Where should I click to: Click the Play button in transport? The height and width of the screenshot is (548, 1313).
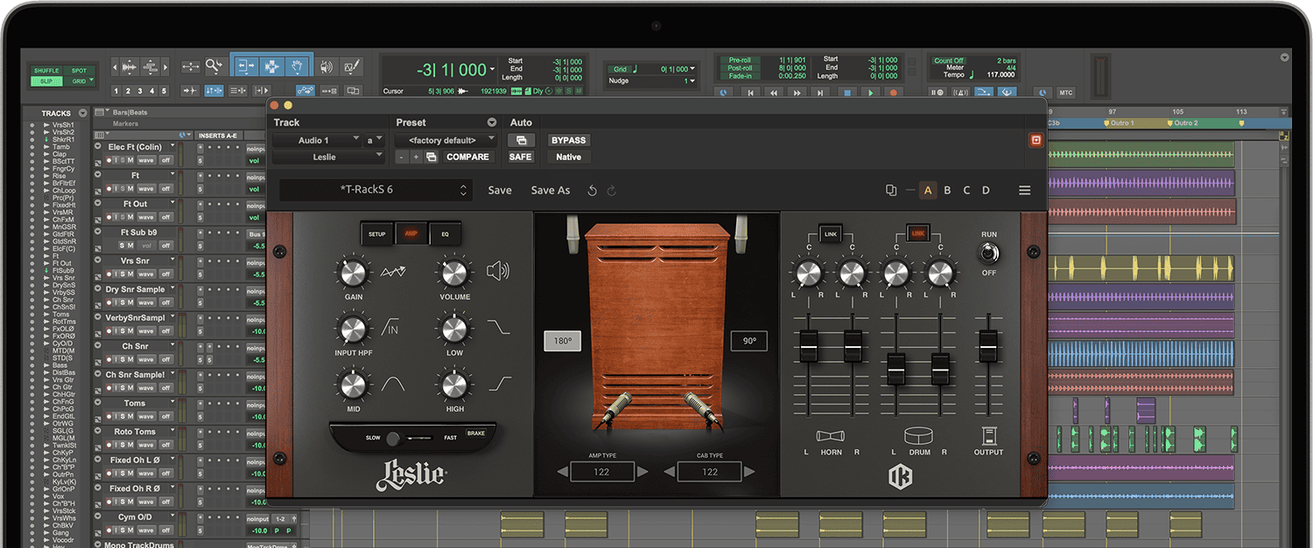(870, 92)
